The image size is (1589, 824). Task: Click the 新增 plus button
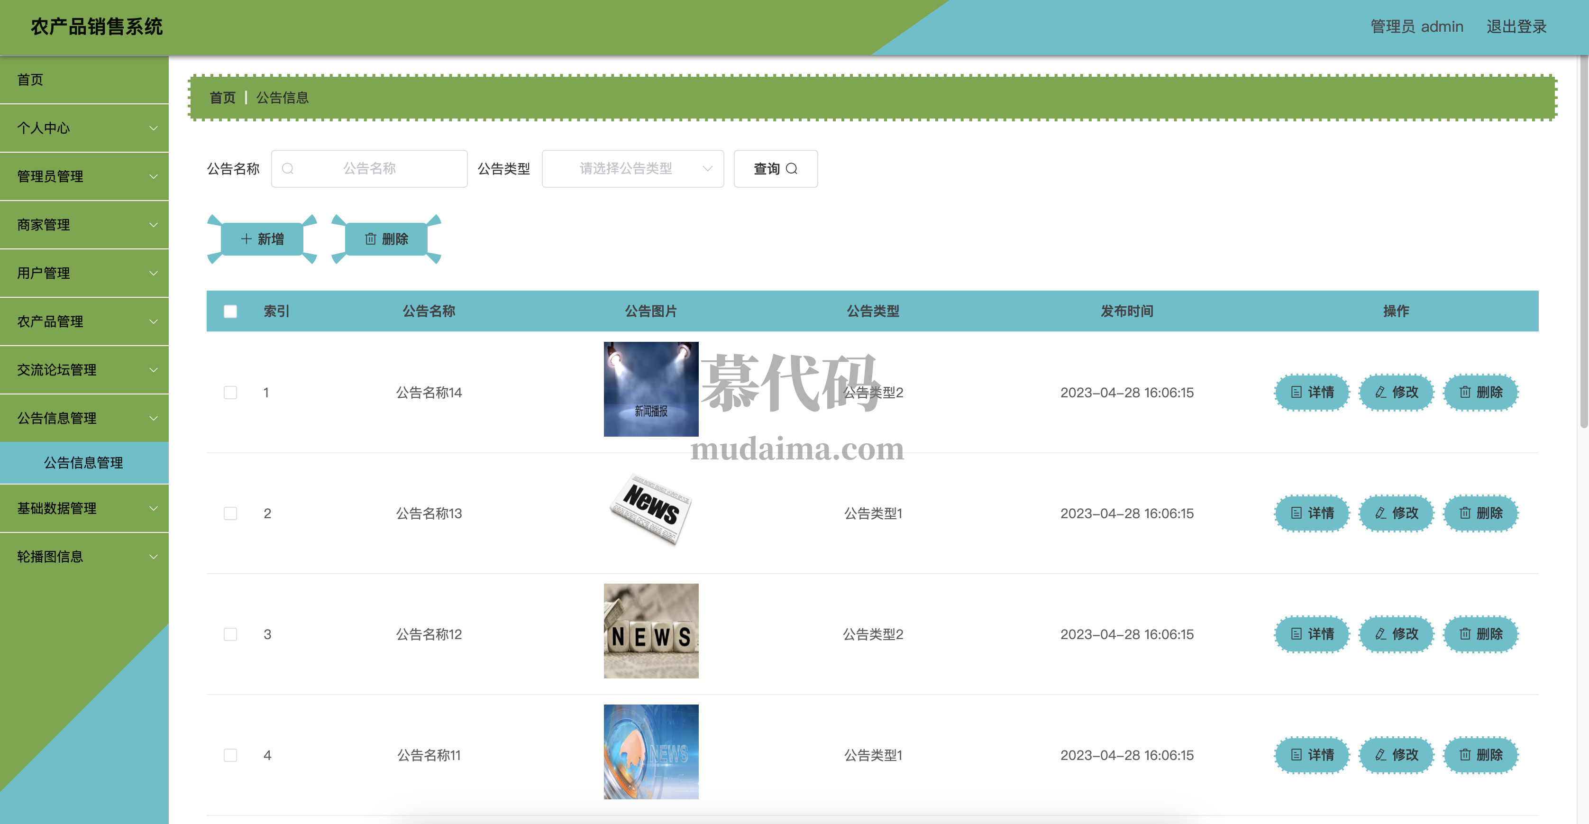[262, 239]
